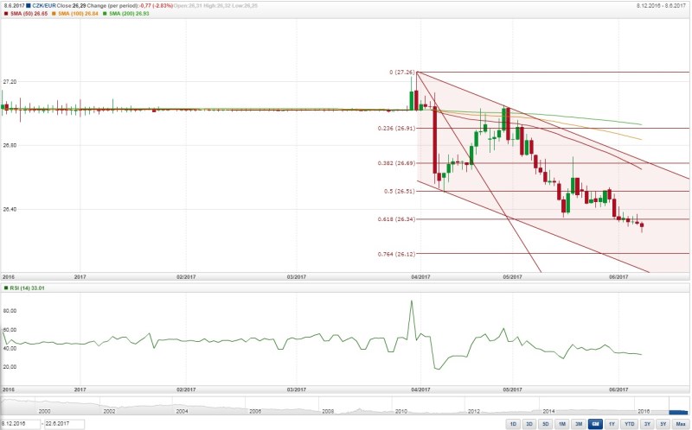Show the Max time range
The width and height of the screenshot is (692, 430).
[680, 424]
